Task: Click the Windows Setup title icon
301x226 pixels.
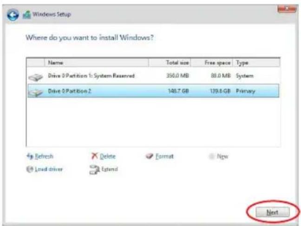Action: coord(26,15)
